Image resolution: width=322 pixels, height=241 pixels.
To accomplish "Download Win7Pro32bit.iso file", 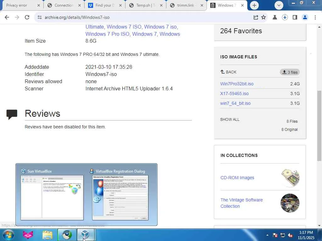I will (x=237, y=84).
